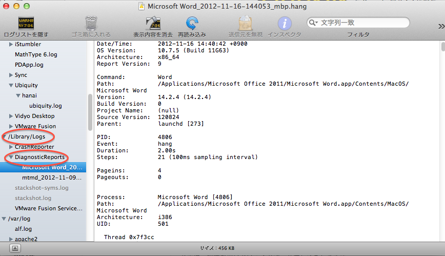
Task: Click the log content scrollbar thumb
Action: coord(443,47)
